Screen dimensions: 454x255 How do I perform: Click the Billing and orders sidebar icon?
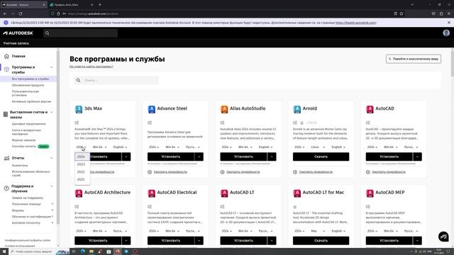pyautogui.click(x=6, y=114)
